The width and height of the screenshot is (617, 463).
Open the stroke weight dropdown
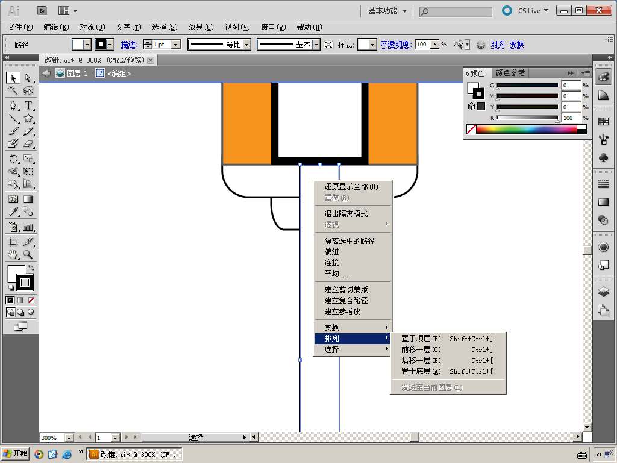click(176, 45)
